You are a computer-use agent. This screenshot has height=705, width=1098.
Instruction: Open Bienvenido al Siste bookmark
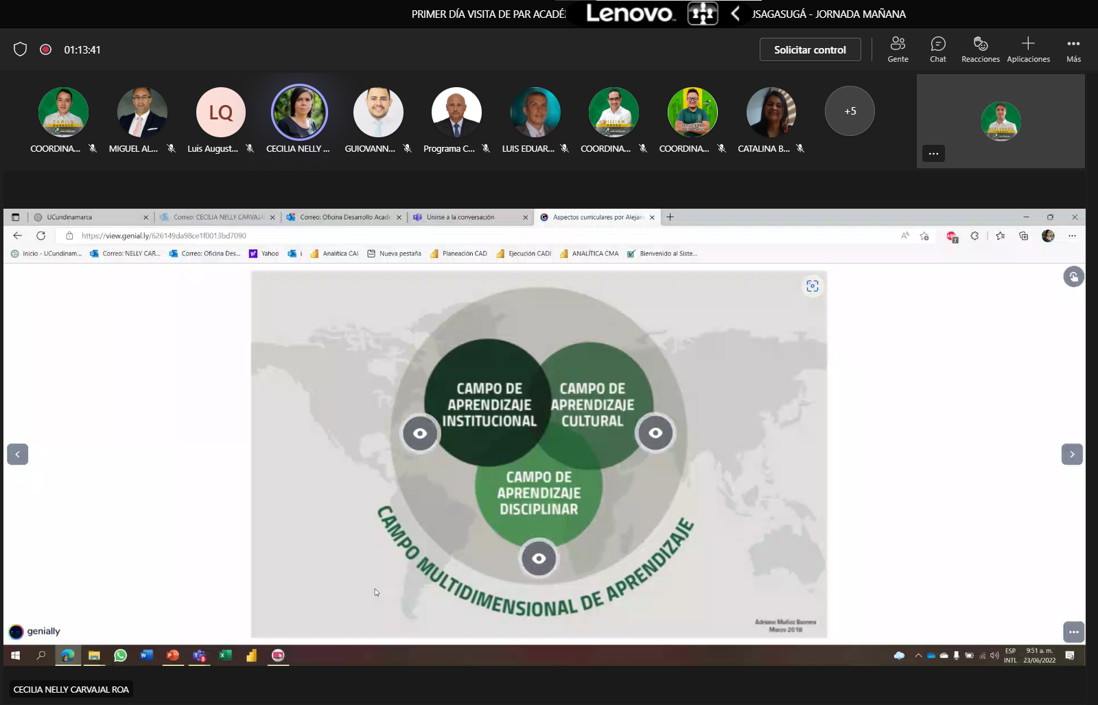click(x=662, y=253)
